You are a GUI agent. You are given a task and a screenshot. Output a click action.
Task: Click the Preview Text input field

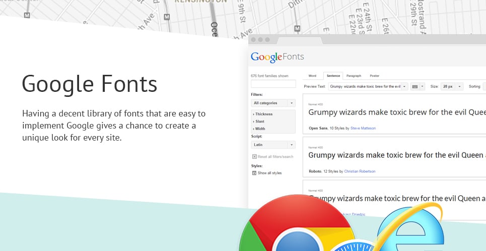click(x=365, y=86)
